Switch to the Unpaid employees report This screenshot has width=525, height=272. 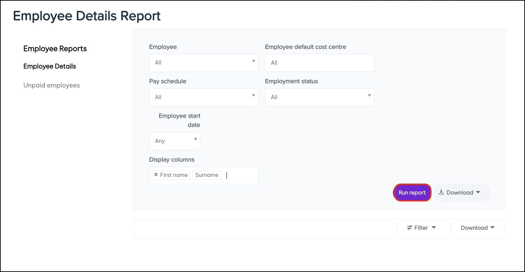[x=51, y=85]
